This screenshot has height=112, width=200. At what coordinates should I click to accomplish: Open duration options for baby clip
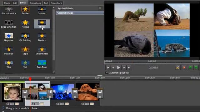(17, 104)
